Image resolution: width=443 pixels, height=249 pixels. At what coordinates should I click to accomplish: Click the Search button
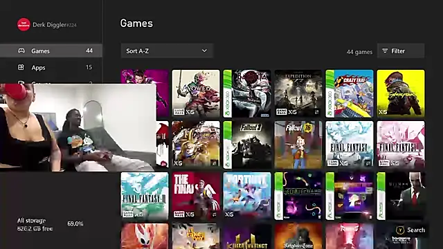tap(410, 230)
